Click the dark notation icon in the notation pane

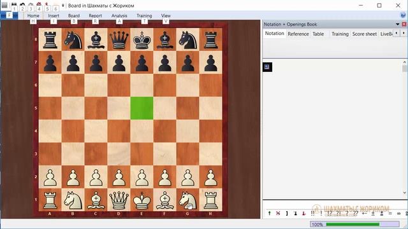pos(267,67)
